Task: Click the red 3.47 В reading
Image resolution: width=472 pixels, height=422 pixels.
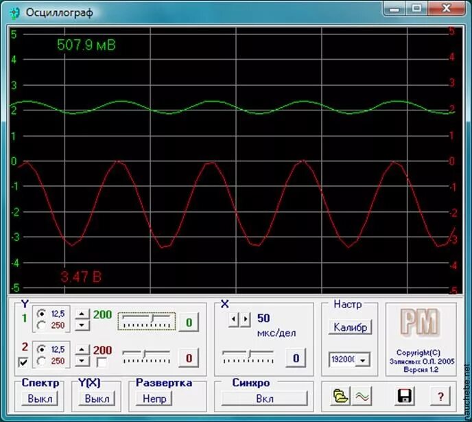Action: [x=81, y=277]
